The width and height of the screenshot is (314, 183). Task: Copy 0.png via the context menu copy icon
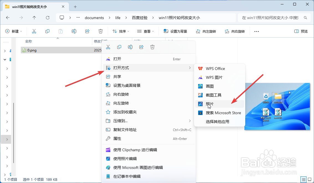click(x=119, y=47)
